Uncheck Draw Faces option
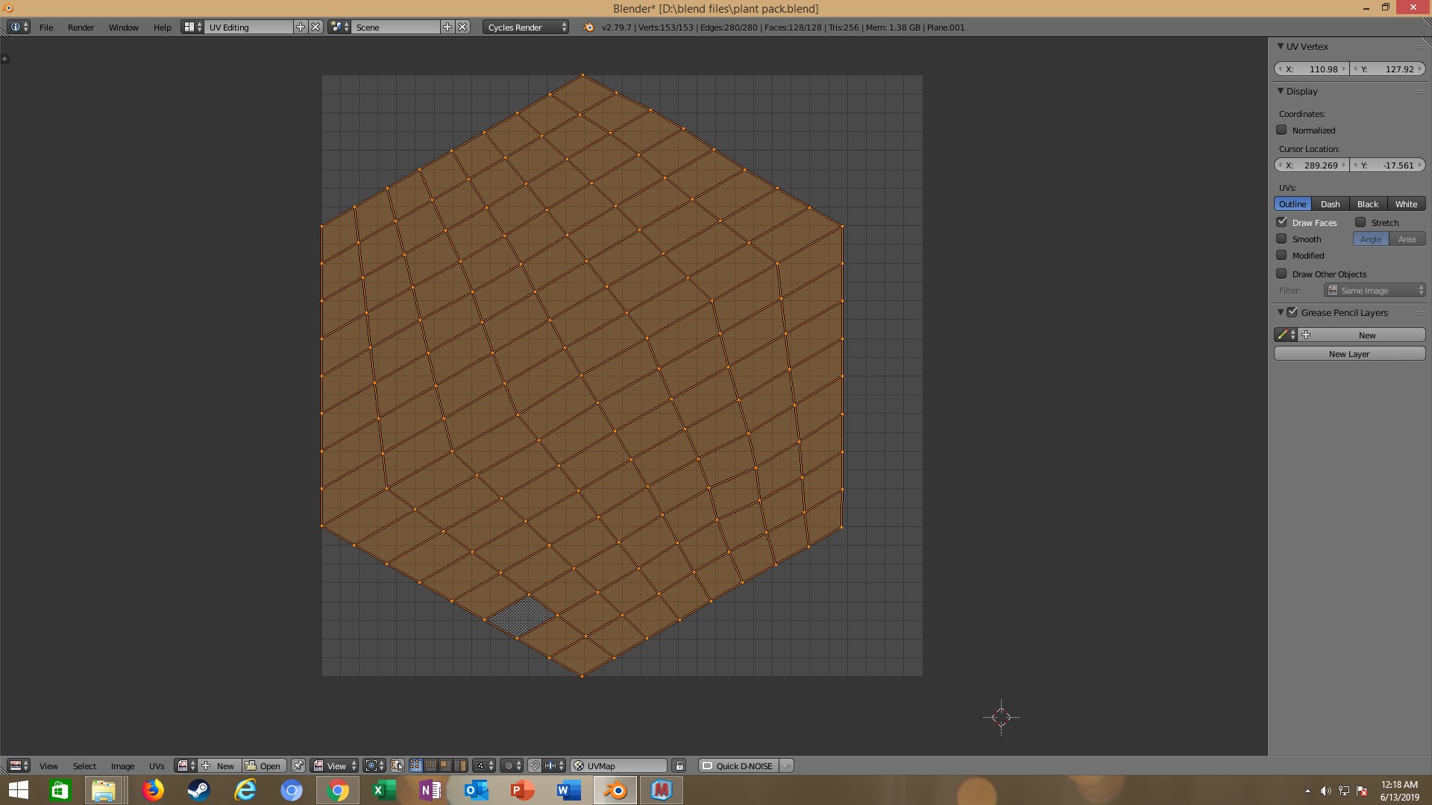The image size is (1432, 805). 1281,222
